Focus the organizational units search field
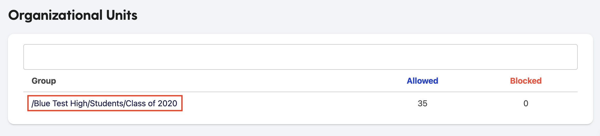Viewport: 600px width, 136px height. point(300,57)
